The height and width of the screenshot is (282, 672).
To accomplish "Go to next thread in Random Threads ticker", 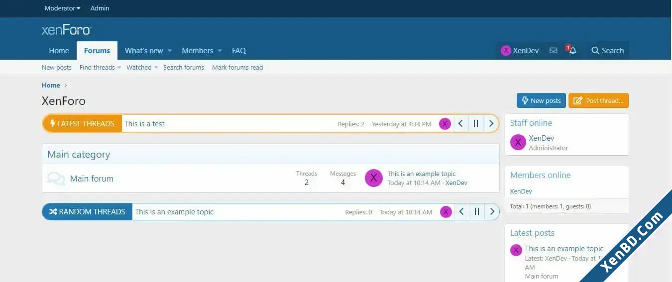I will [x=491, y=212].
